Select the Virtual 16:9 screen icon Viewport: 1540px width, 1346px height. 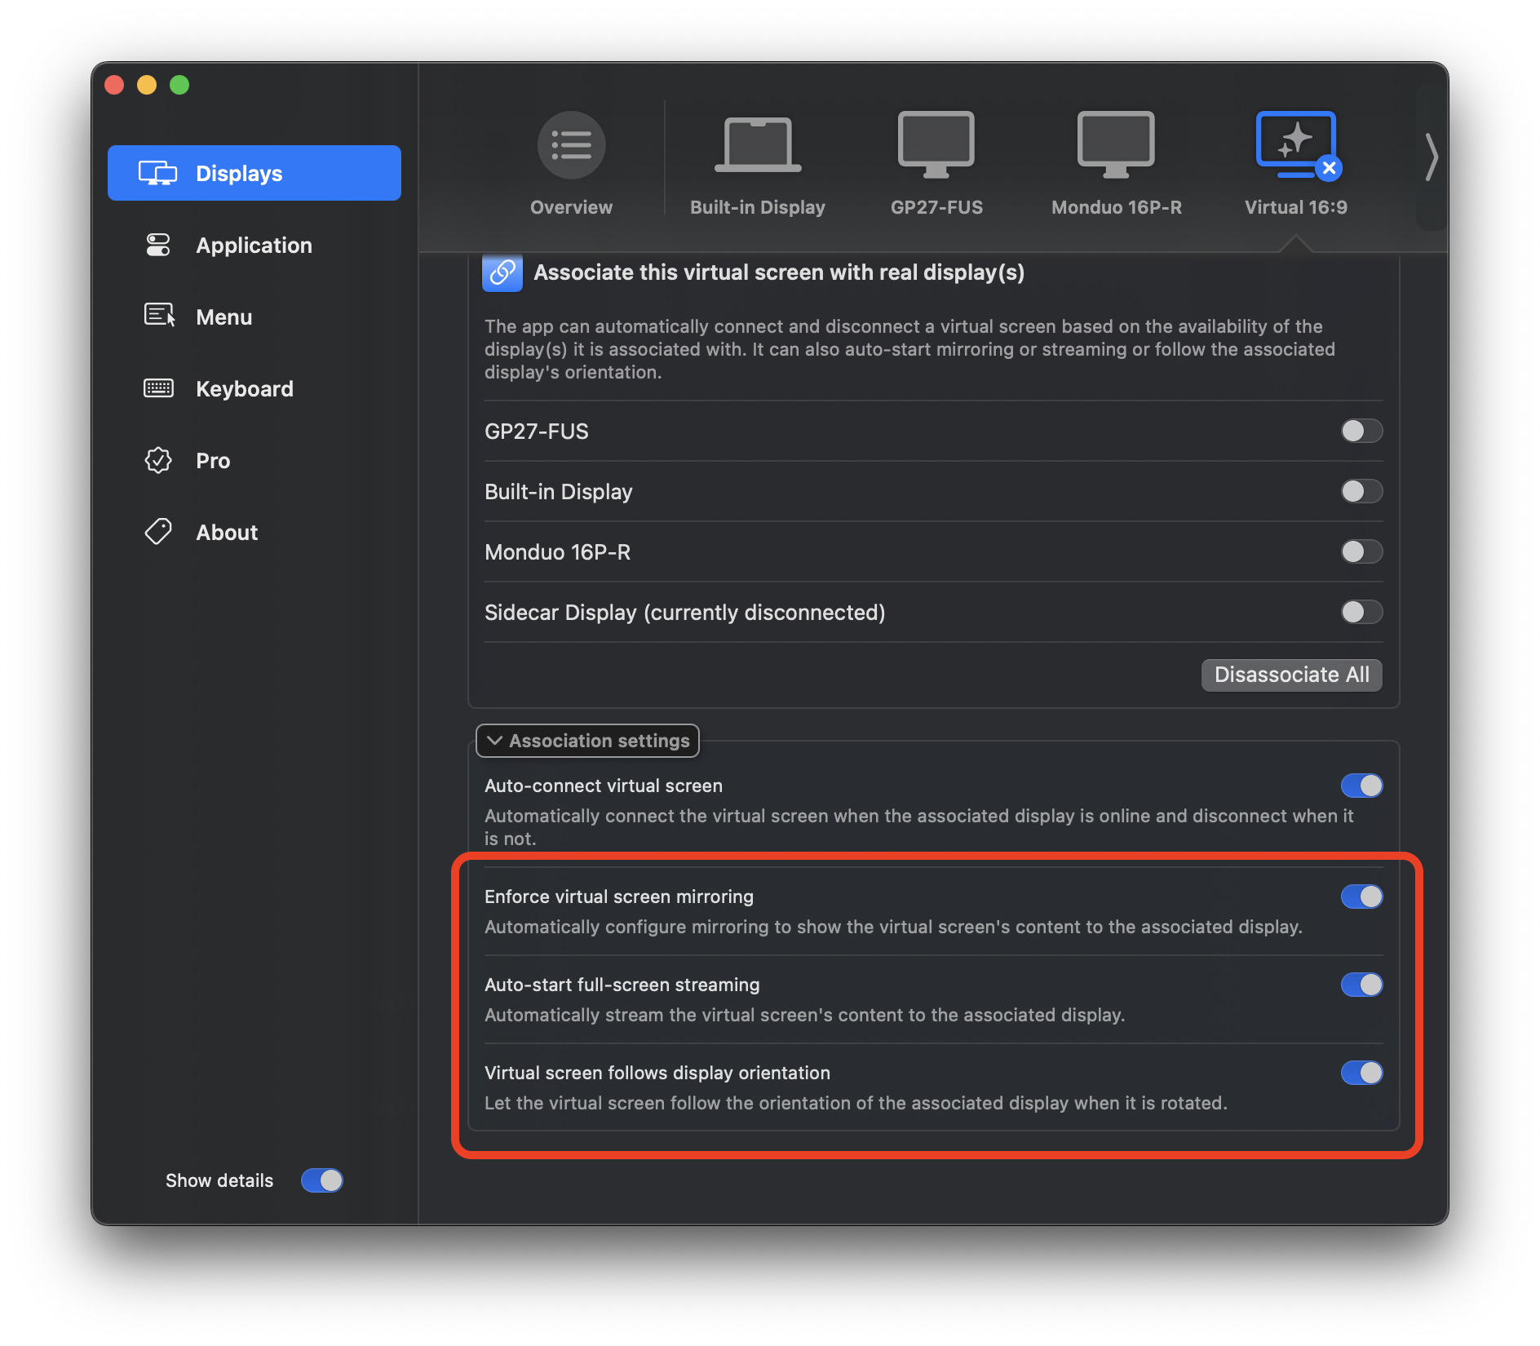click(x=1295, y=145)
